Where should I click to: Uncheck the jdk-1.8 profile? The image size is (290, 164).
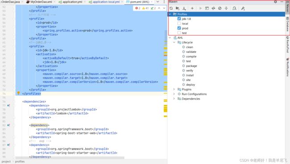pyautogui.click(x=179, y=19)
